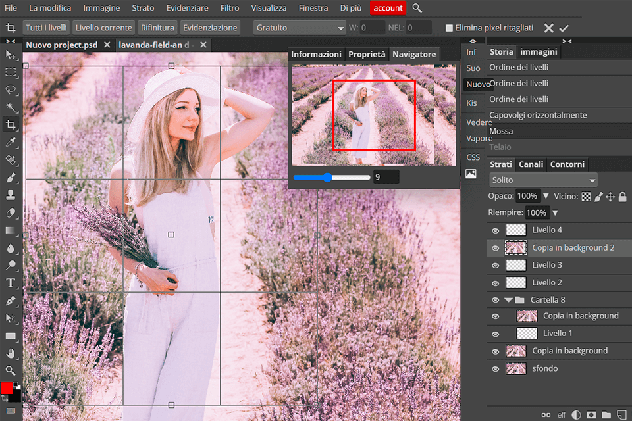The image size is (632, 421).
Task: Open the Solito blend mode dropdown
Action: click(543, 180)
